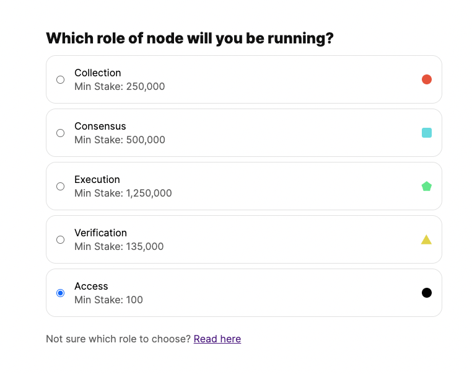The image size is (472, 374).
Task: Click "Min Stake: 500,000" text
Action: 120,140
